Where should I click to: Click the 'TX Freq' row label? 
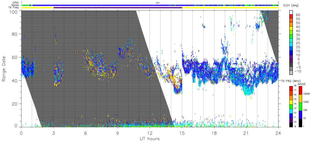click(14, 8)
